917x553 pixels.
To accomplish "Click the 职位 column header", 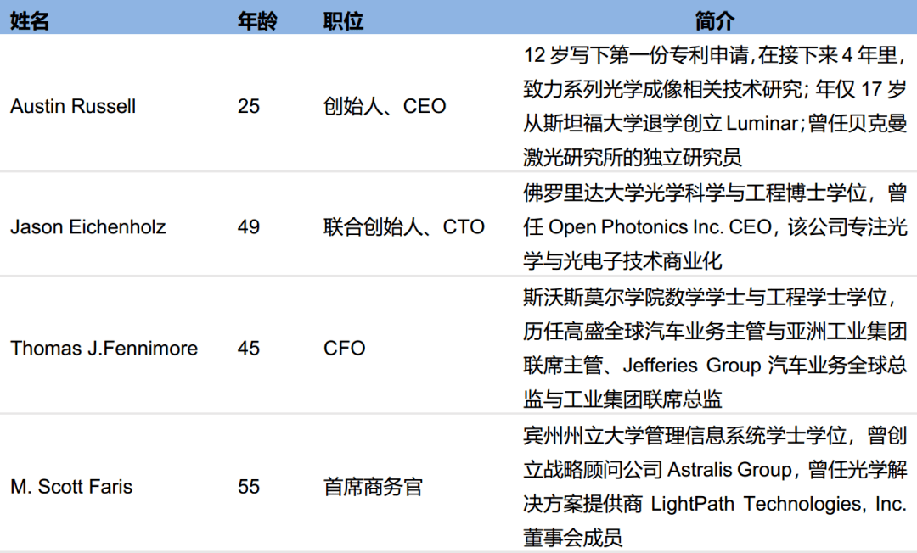I will (343, 21).
